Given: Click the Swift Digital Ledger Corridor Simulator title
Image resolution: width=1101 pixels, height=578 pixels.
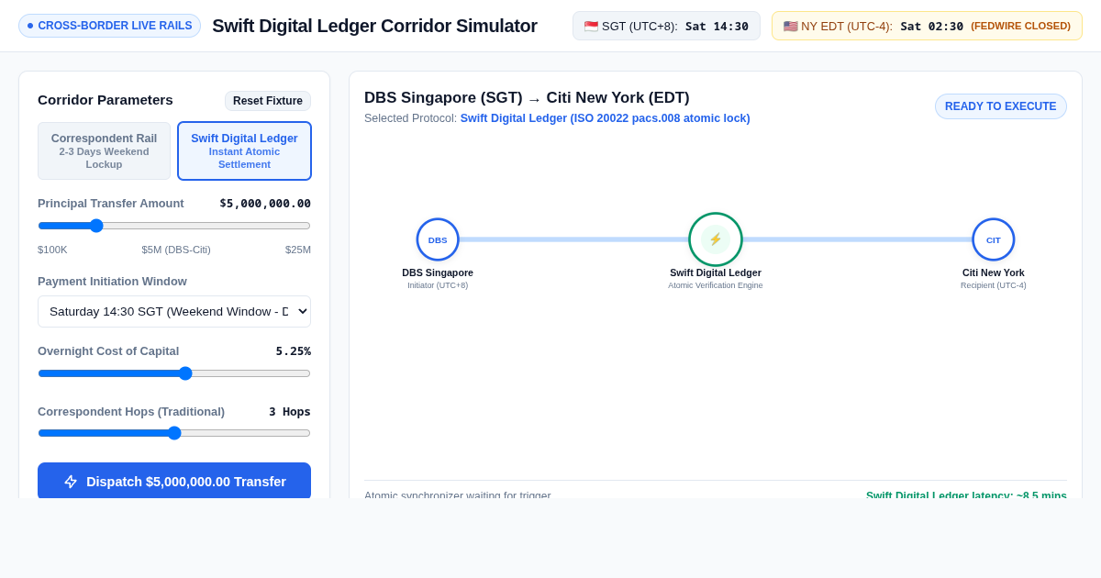Looking at the screenshot, I should [x=374, y=26].
